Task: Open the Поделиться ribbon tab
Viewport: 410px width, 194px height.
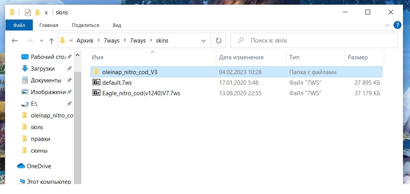Action: click(86, 25)
